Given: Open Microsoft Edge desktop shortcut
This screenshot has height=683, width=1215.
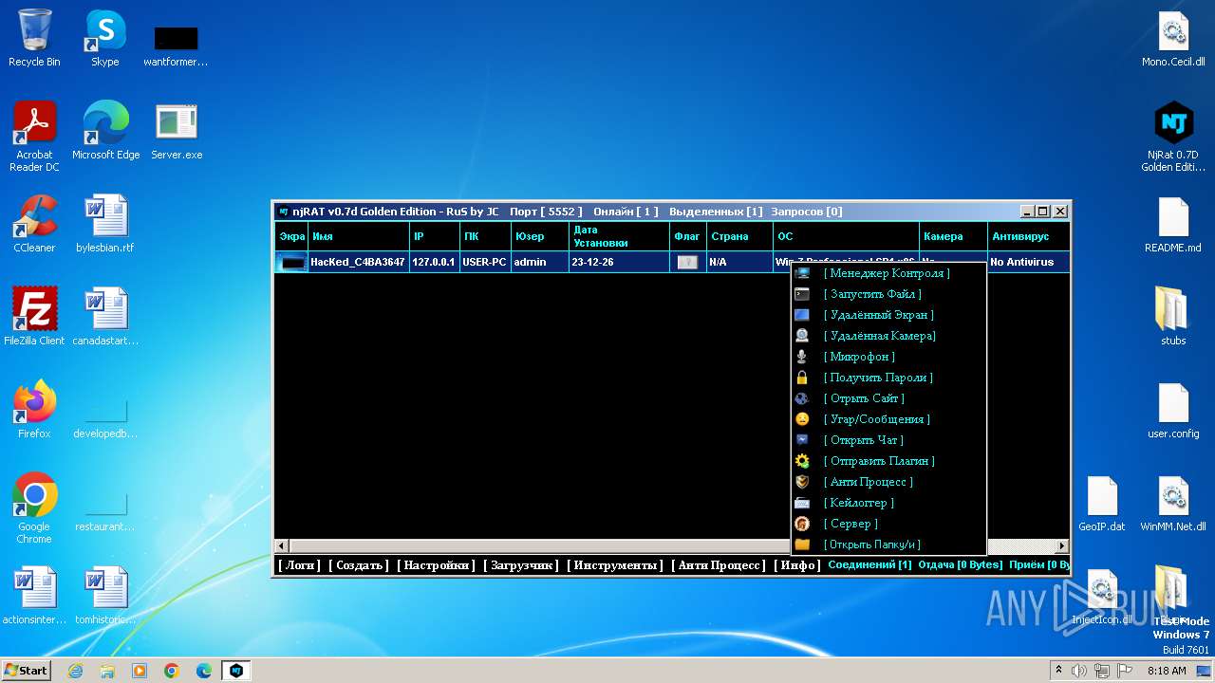Looking at the screenshot, I should pos(105,131).
